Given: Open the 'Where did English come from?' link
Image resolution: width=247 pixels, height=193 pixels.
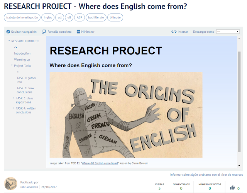Looking at the screenshot, I should click(x=100, y=163).
